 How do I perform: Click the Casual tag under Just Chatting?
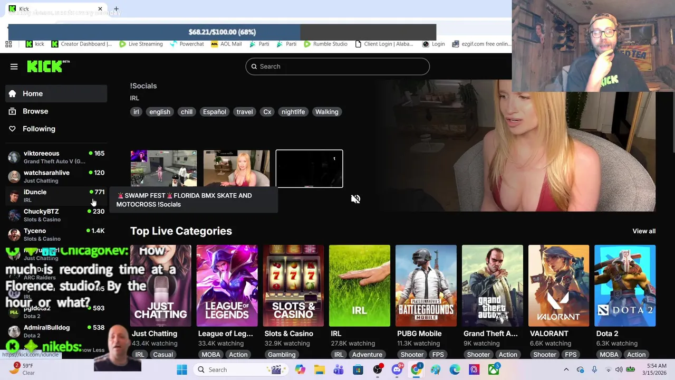click(x=163, y=355)
